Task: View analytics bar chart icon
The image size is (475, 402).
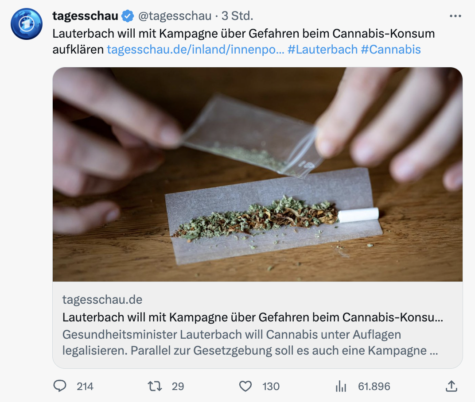Action: 341,386
